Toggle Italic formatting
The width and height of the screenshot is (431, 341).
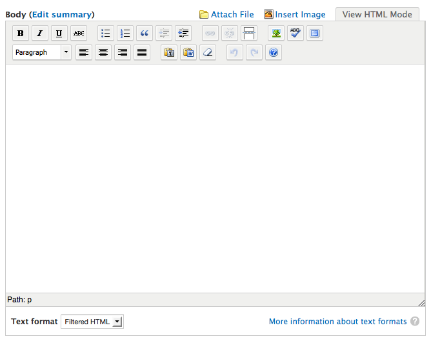point(40,34)
